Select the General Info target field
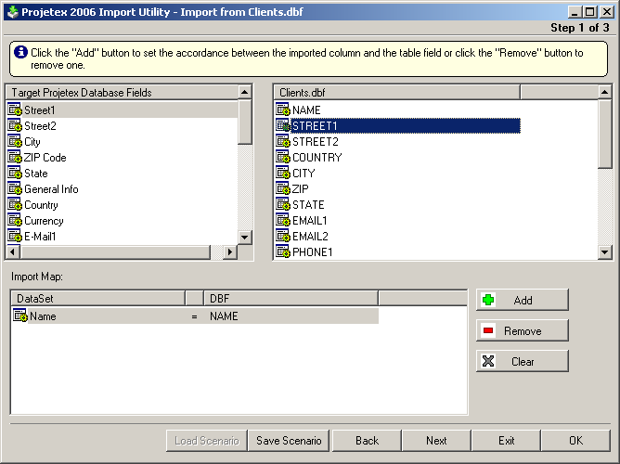620x464 pixels. click(x=51, y=189)
